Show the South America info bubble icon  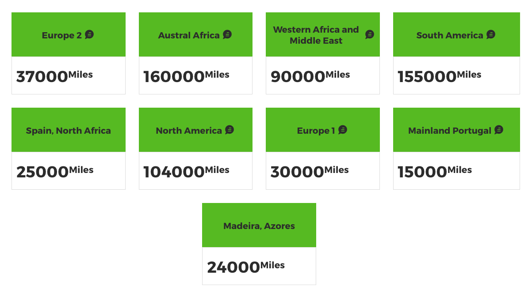click(x=491, y=34)
